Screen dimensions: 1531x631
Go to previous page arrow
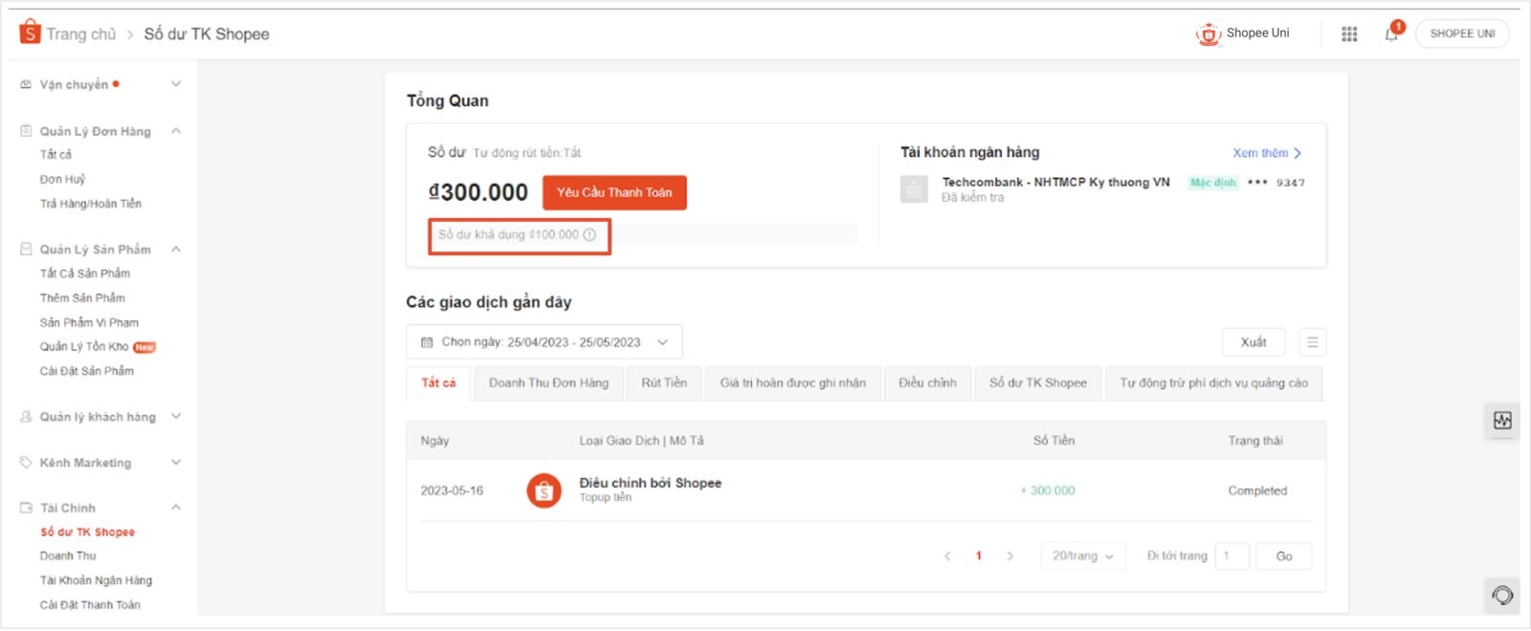click(x=947, y=556)
